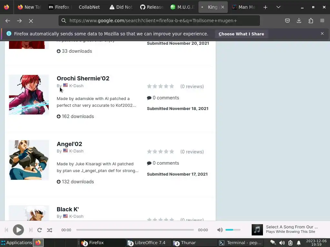Open the browser extensions menu
The width and height of the screenshot is (330, 247).
tap(311, 21)
